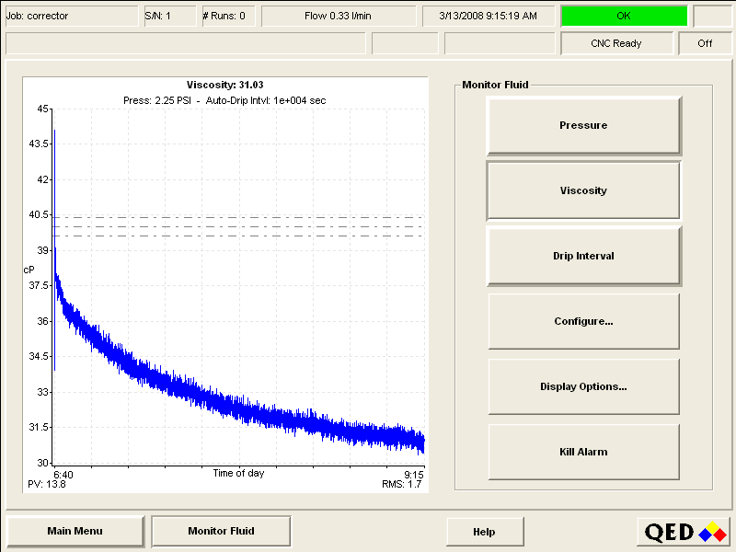
Task: Go to the Main Menu
Action: [x=75, y=531]
